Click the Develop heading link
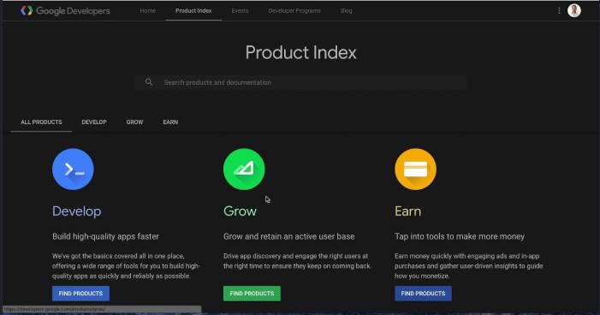The width and height of the screenshot is (600, 315). (x=77, y=211)
